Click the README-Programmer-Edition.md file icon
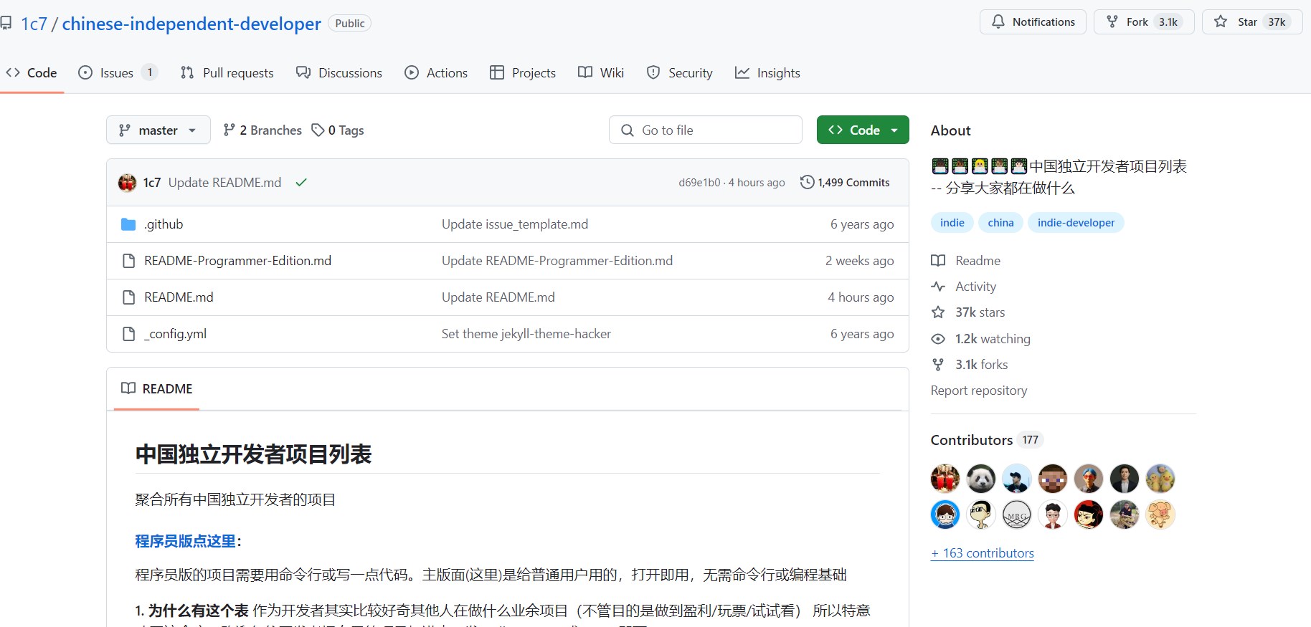The height and width of the screenshot is (627, 1311). [128, 261]
